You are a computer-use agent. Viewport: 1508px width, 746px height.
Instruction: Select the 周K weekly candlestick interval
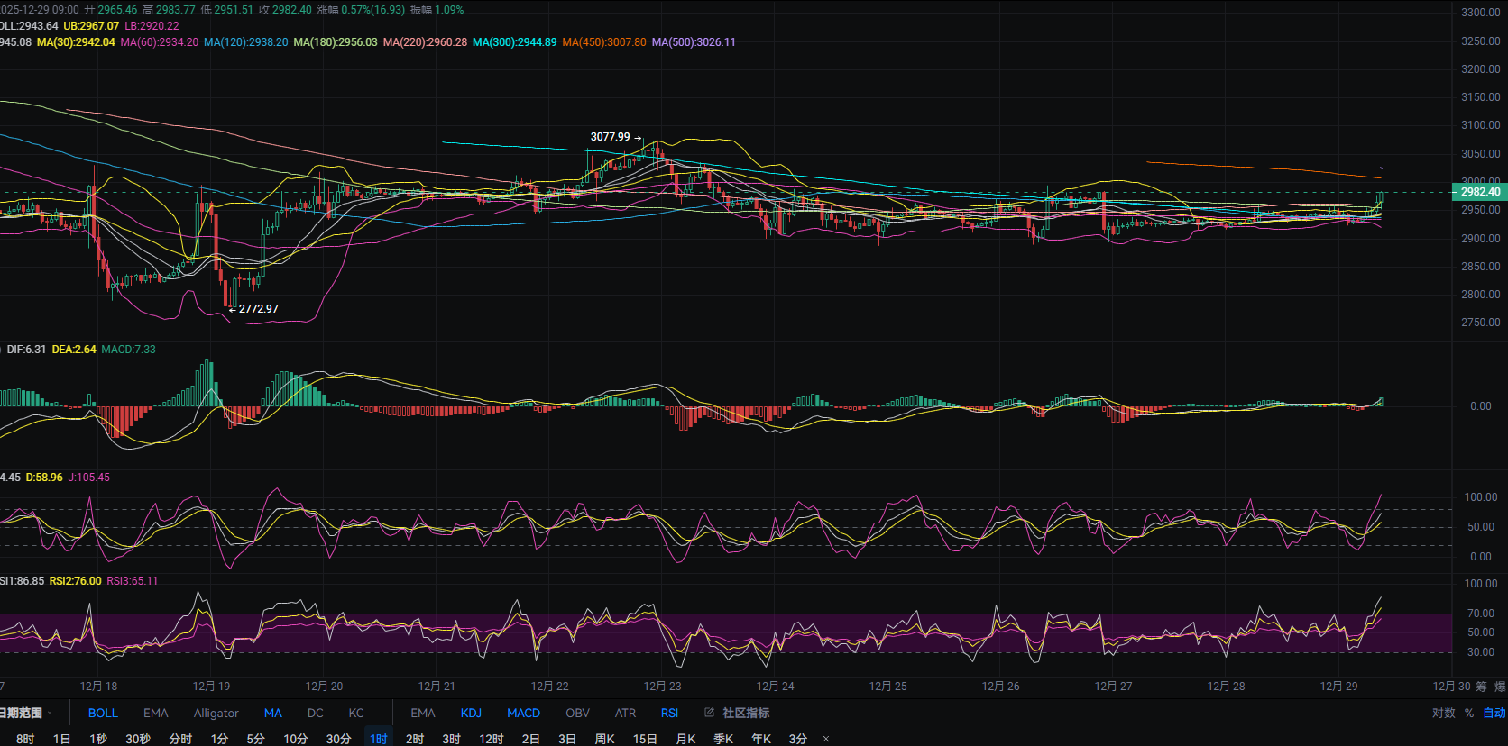[604, 739]
